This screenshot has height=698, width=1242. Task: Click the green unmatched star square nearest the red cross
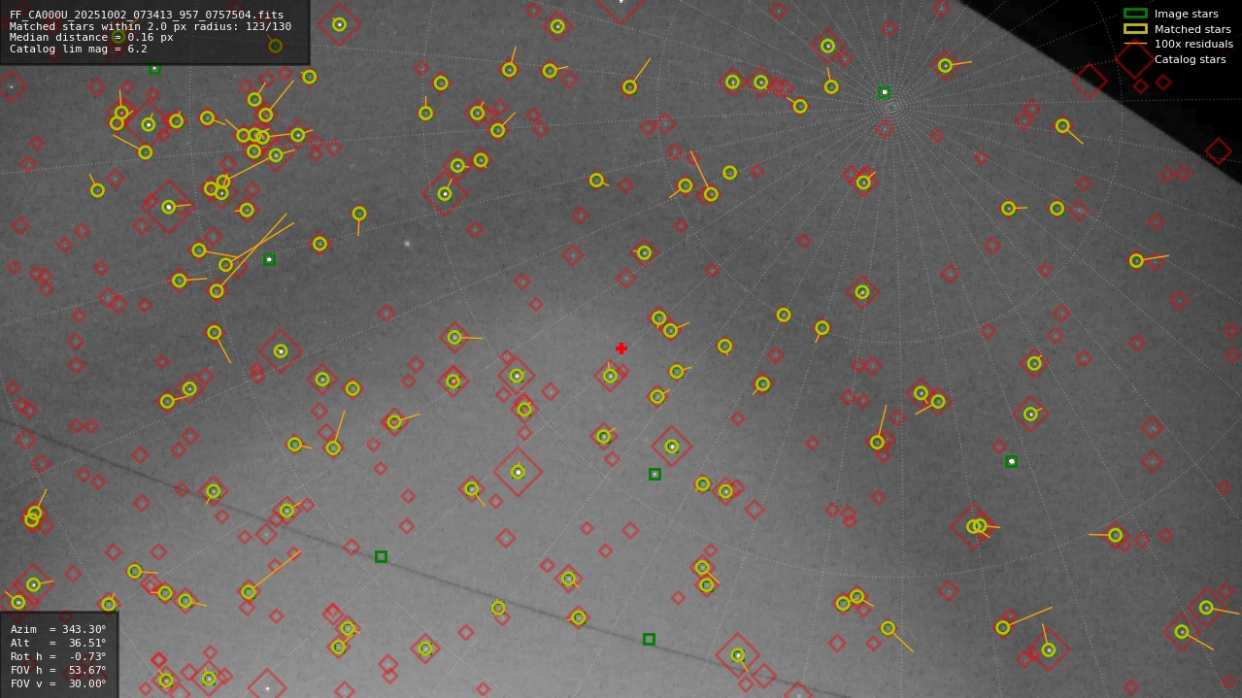point(655,474)
